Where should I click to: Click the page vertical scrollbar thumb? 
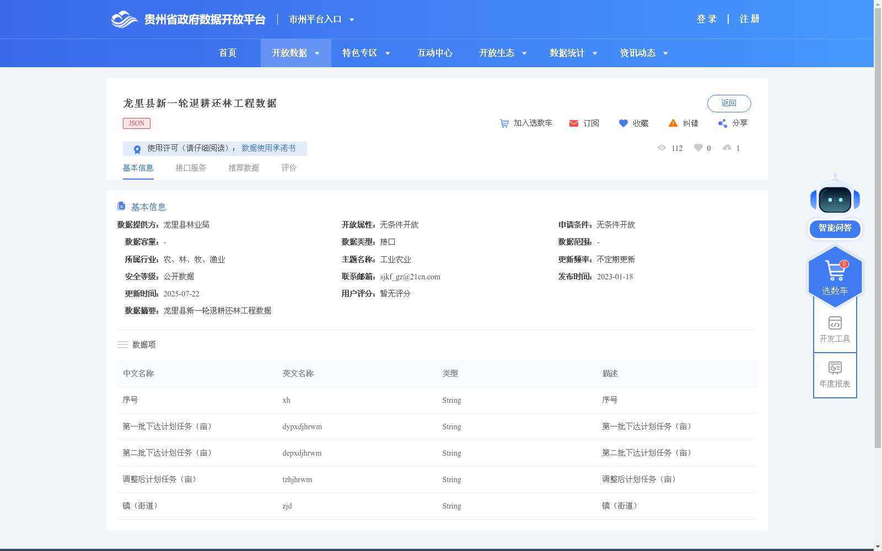878,228
